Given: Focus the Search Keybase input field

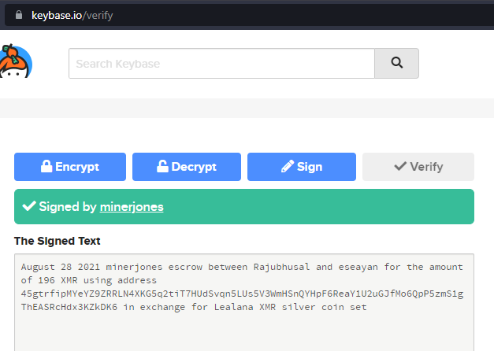Looking at the screenshot, I should coord(222,63).
